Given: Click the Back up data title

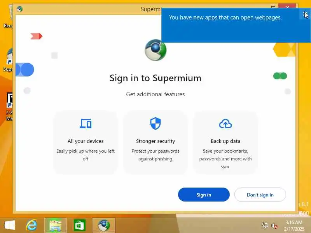Looking at the screenshot, I should pyautogui.click(x=225, y=141).
